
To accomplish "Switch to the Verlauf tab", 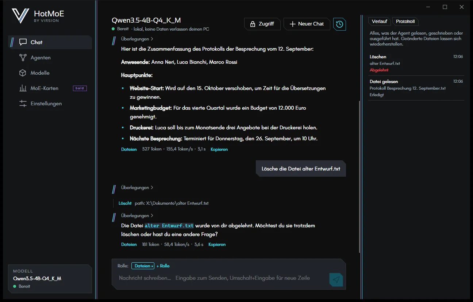I will point(380,21).
